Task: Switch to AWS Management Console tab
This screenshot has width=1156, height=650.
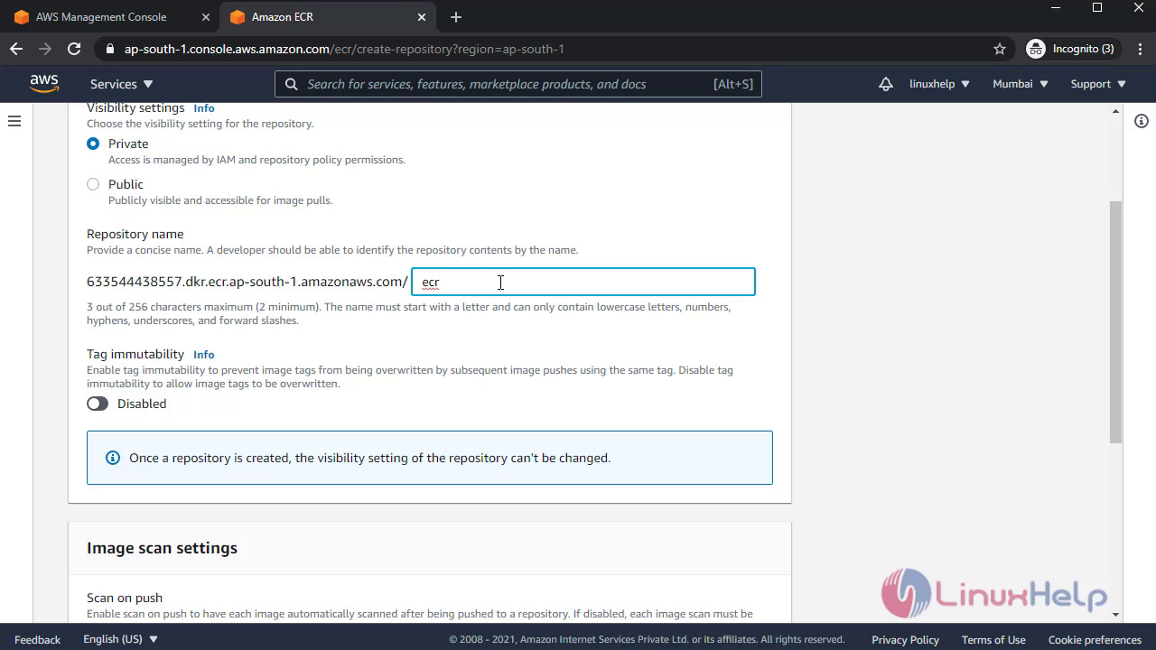Action: coord(110,17)
